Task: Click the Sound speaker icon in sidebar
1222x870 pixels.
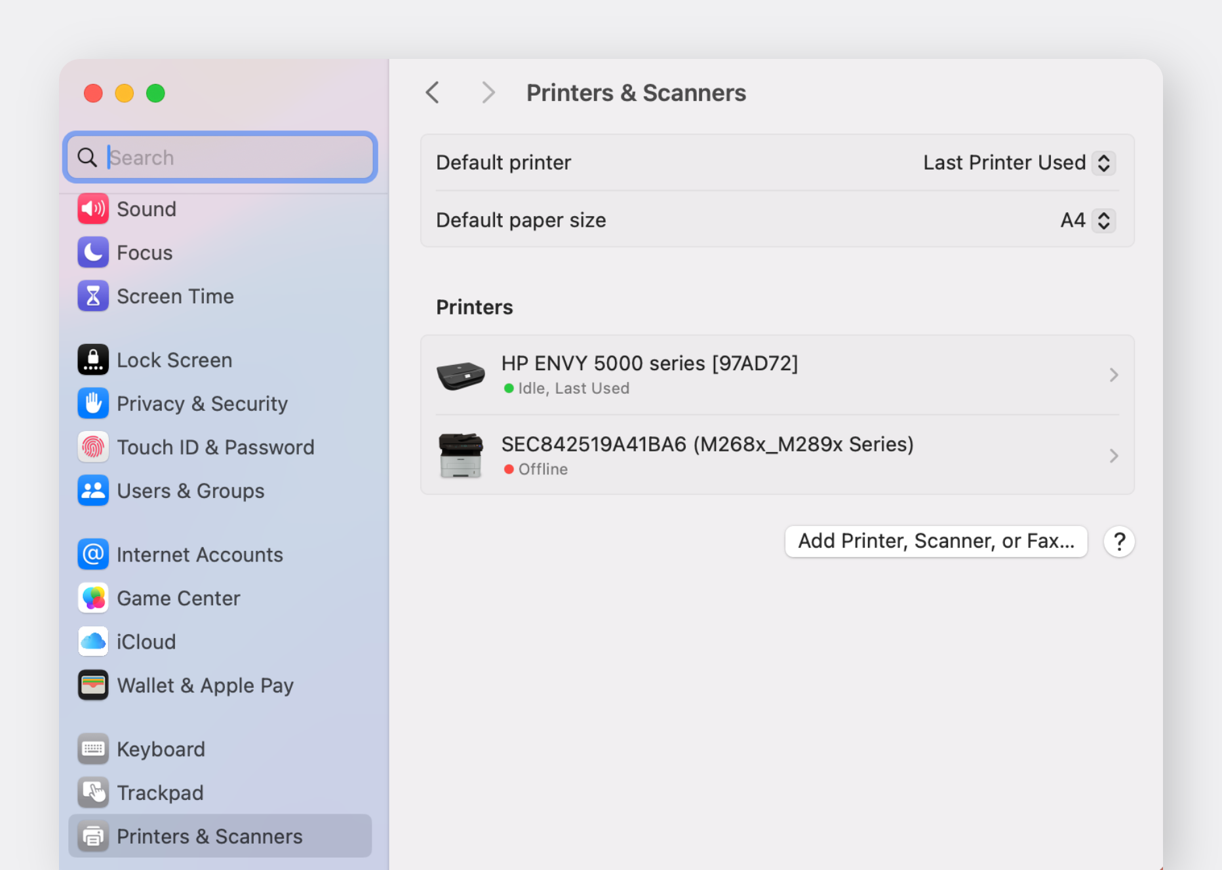Action: 93,209
